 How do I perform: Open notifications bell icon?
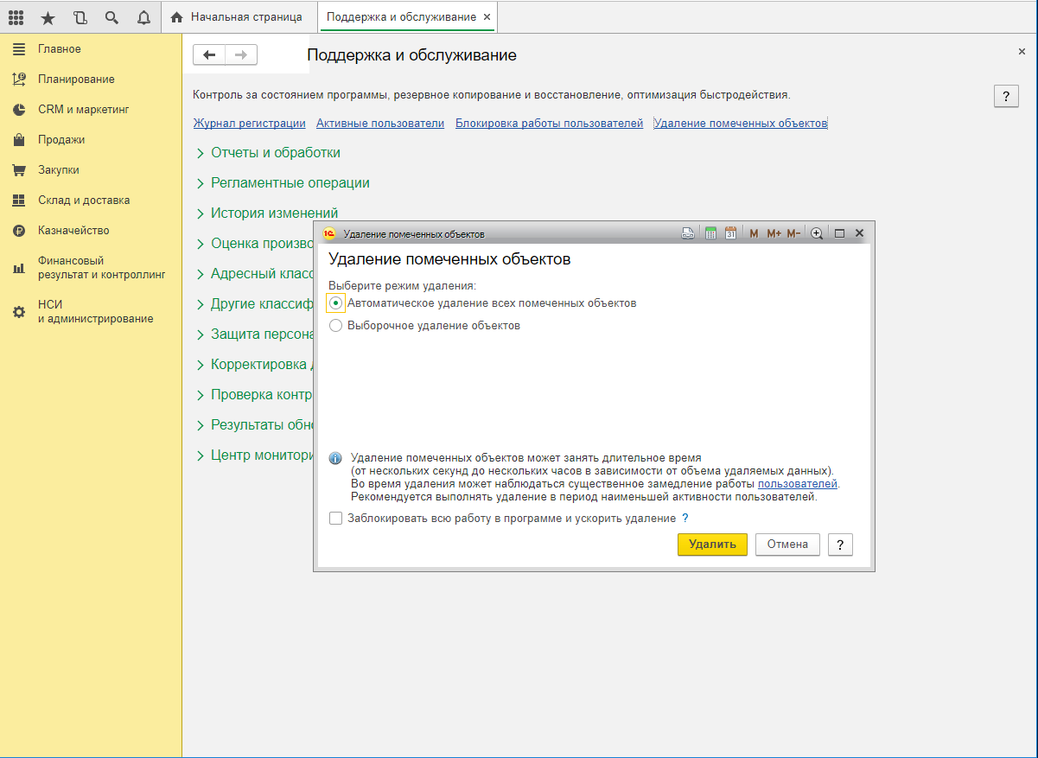point(143,16)
